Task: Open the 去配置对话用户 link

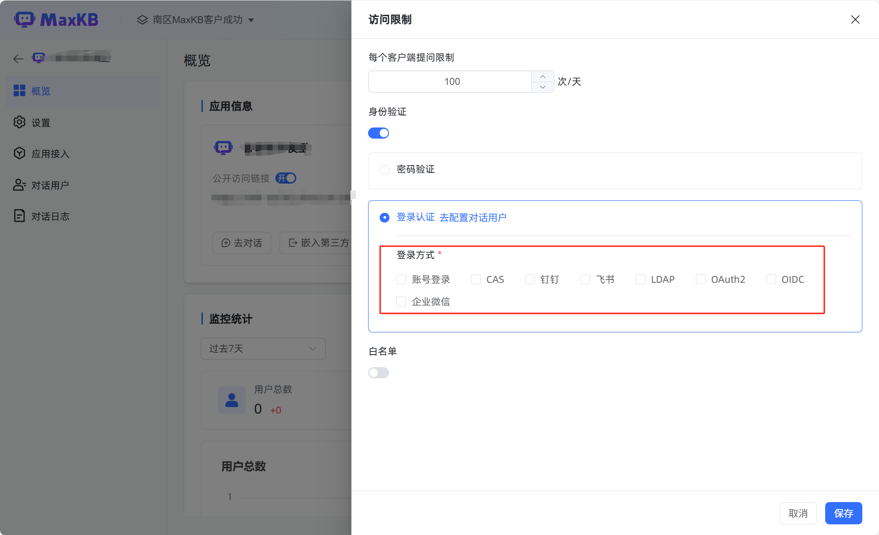Action: 473,217
